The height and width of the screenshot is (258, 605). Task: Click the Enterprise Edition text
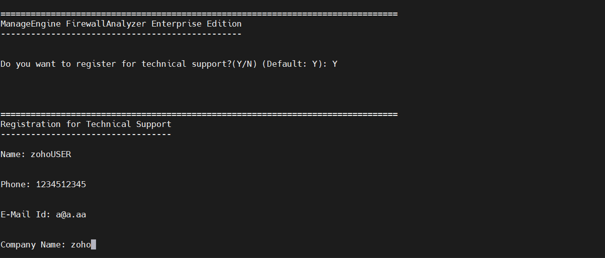click(196, 24)
